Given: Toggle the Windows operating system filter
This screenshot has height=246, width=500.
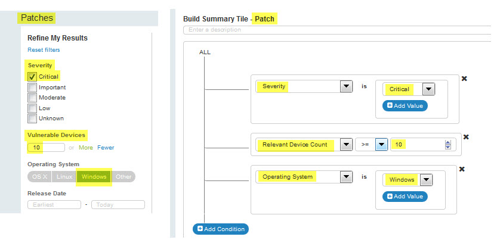Looking at the screenshot, I should pos(94,176).
